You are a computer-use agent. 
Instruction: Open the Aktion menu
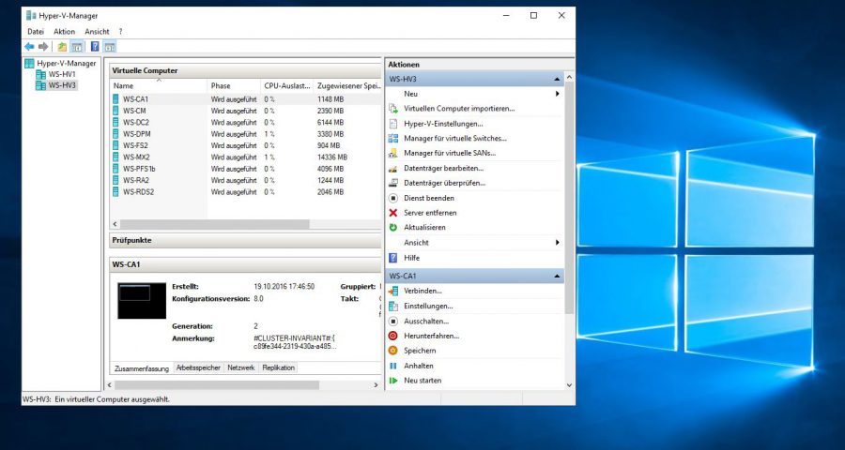click(x=64, y=32)
